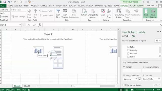Screen dimensions: 162x91
Task: Open Change Data Source
Action: [x=93, y=13]
